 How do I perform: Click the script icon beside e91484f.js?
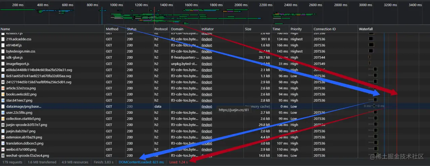pyautogui.click(x=3, y=45)
